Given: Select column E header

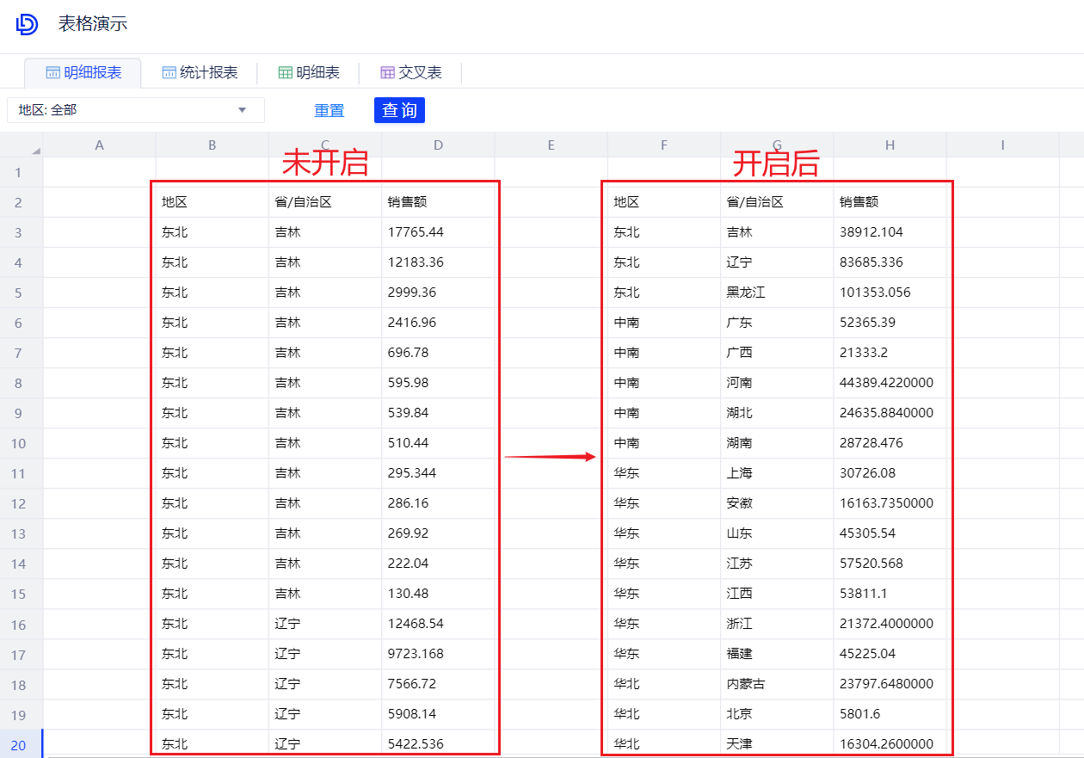Looking at the screenshot, I should pos(551,145).
